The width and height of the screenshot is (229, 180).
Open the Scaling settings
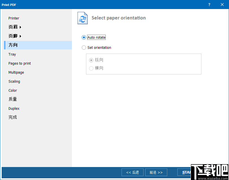click(14, 81)
